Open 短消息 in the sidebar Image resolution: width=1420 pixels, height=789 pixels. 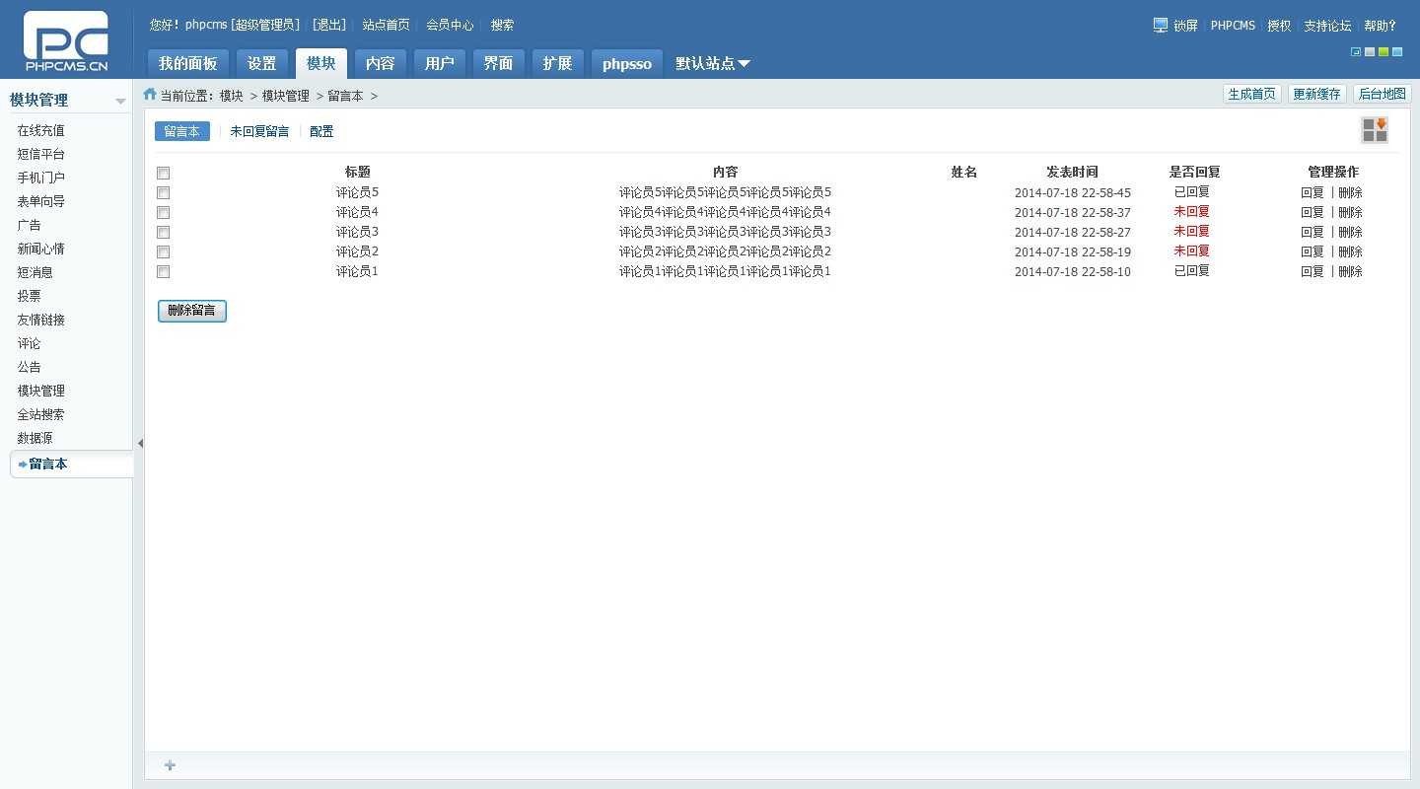pyautogui.click(x=35, y=272)
